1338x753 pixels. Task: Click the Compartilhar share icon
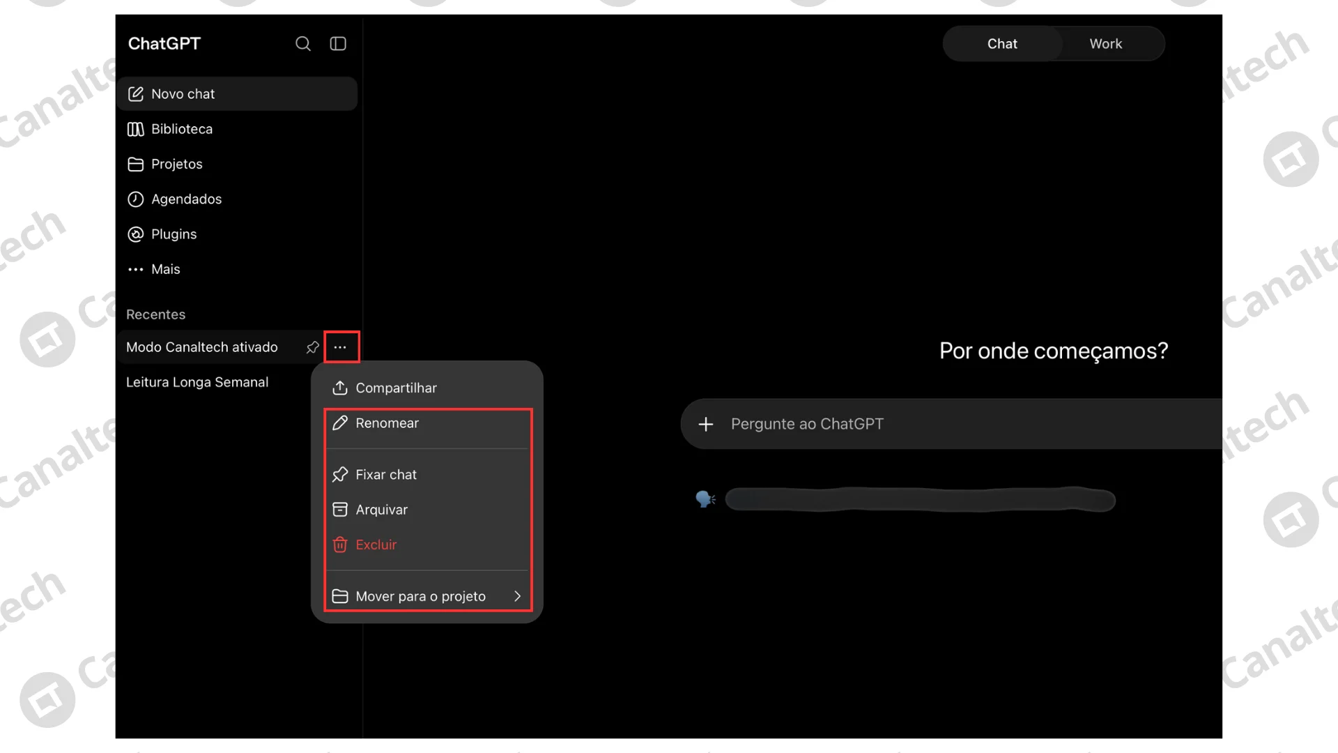pyautogui.click(x=340, y=388)
